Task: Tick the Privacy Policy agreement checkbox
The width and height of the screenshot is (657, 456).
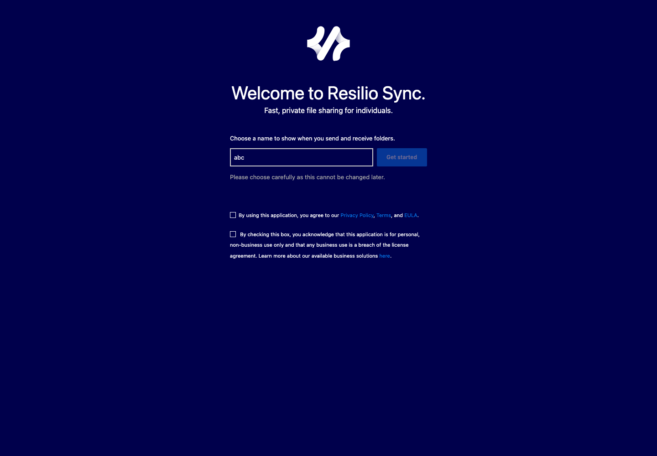Action: click(x=233, y=215)
